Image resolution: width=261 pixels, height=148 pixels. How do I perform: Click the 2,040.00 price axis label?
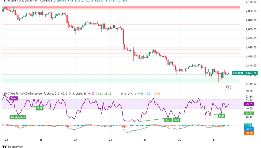pyautogui.click(x=251, y=20)
